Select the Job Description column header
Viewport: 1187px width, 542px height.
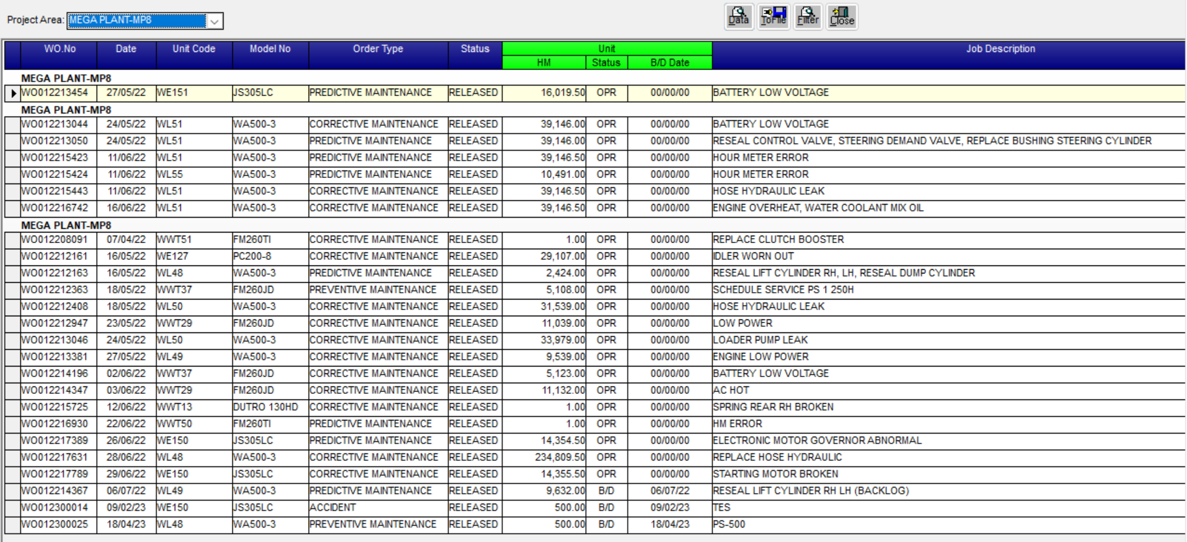point(1000,49)
